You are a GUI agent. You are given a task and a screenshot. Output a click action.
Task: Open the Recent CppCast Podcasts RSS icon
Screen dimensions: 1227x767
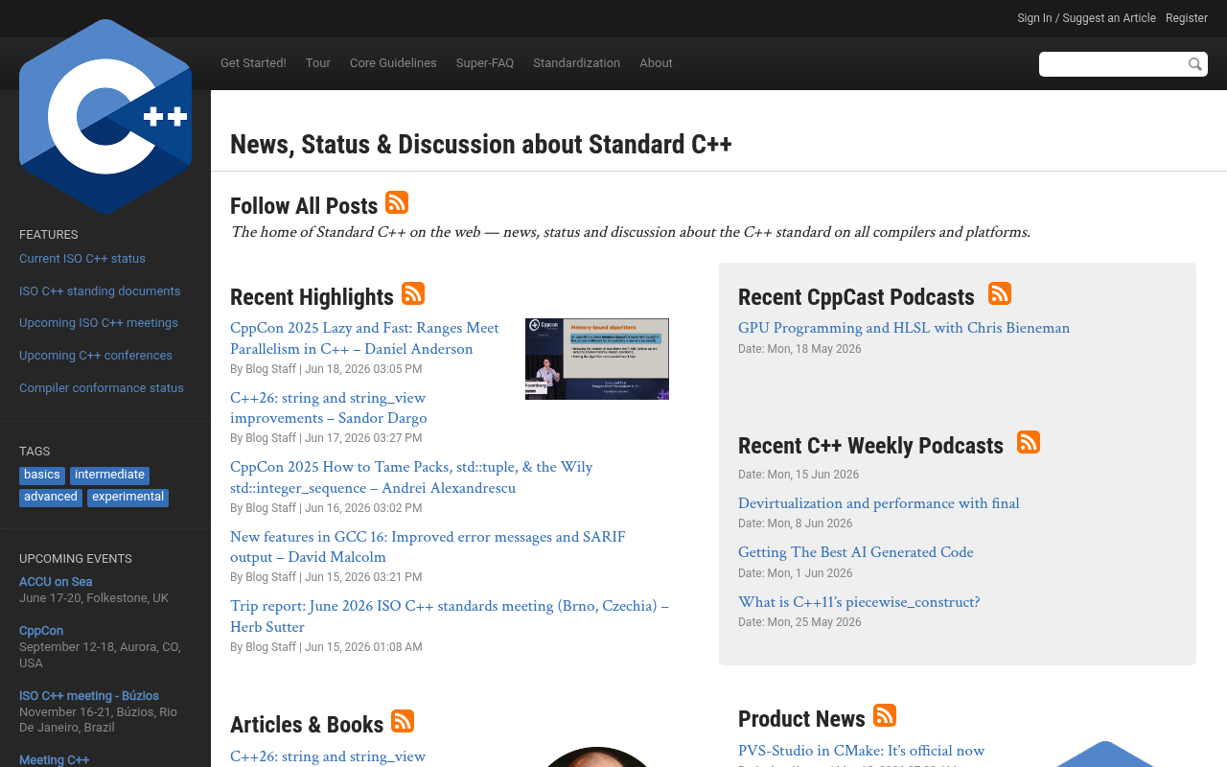[1000, 293]
